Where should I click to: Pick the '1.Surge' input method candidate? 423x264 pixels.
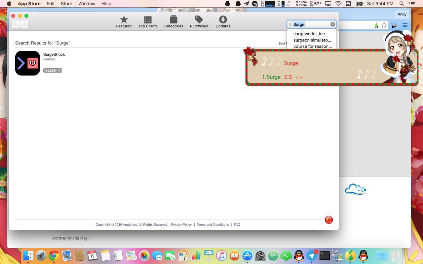coord(271,77)
